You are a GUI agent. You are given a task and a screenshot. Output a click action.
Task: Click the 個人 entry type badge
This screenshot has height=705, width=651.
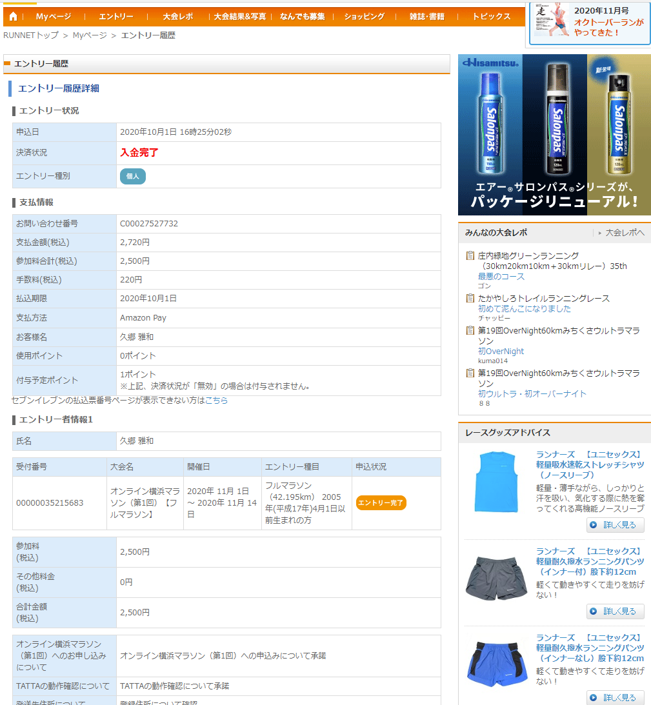[133, 176]
